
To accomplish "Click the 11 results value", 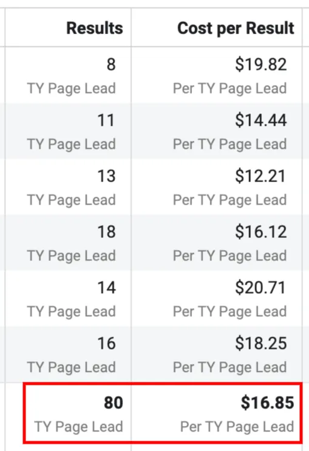I will (x=106, y=120).
